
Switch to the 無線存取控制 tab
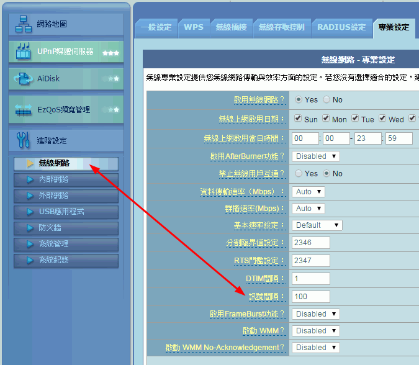[x=282, y=27]
